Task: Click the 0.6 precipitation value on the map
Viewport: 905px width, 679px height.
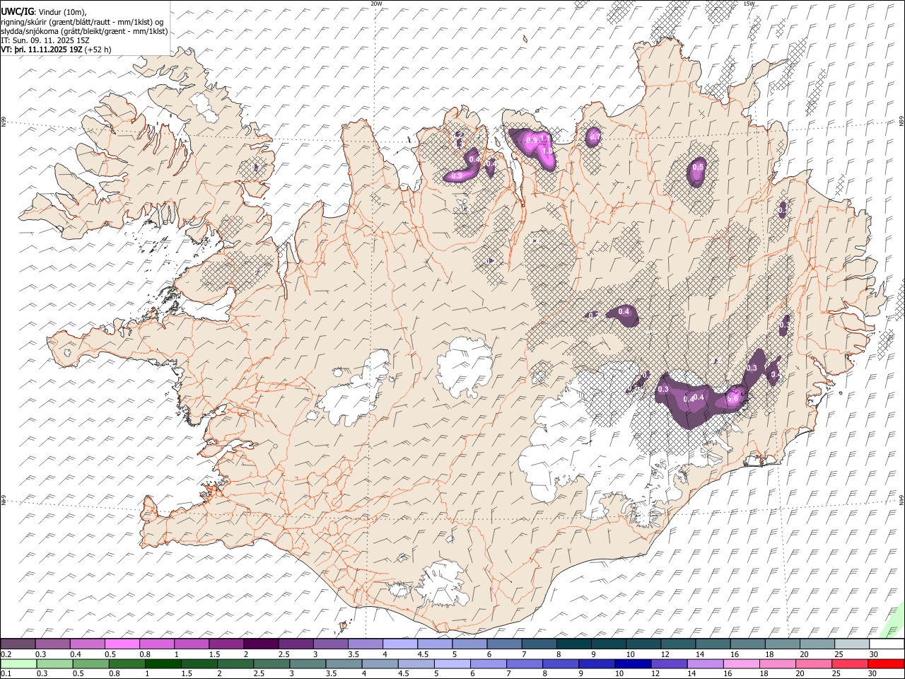Action: point(733,399)
